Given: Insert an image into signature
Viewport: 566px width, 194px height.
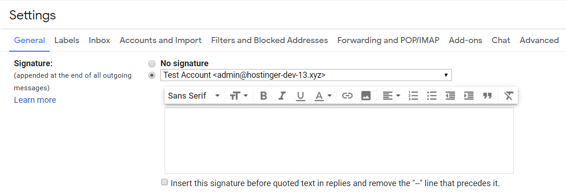Looking at the screenshot, I should (366, 96).
